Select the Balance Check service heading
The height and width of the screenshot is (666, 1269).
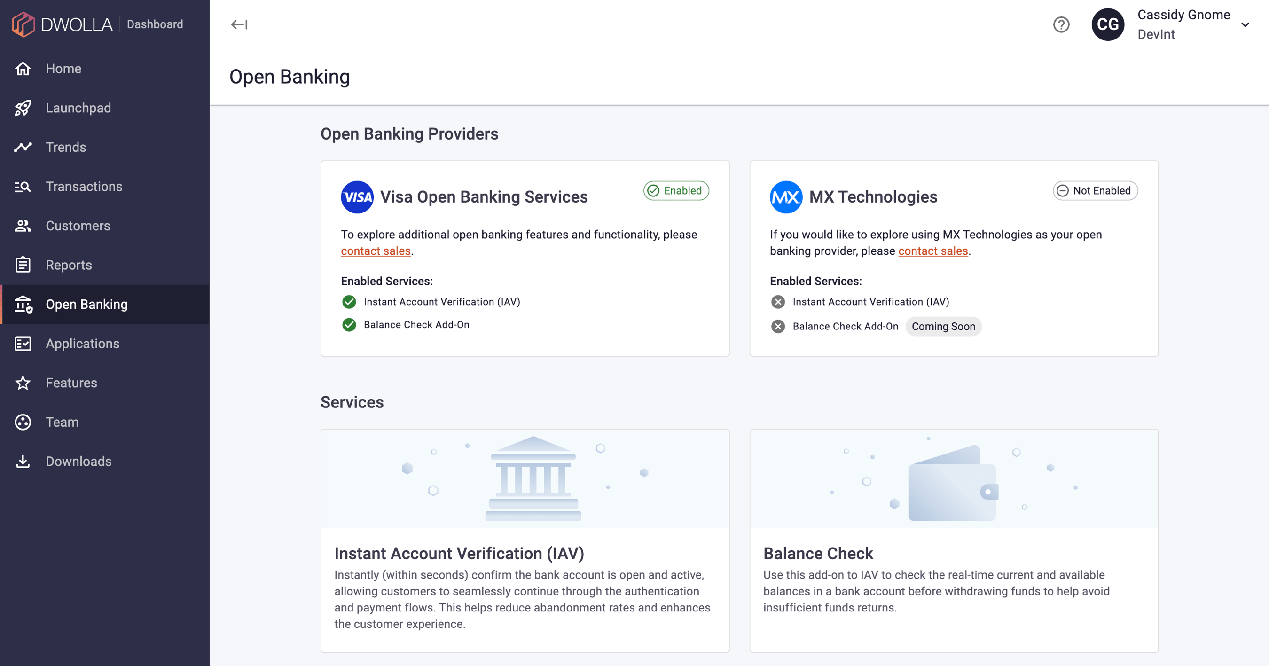(818, 554)
